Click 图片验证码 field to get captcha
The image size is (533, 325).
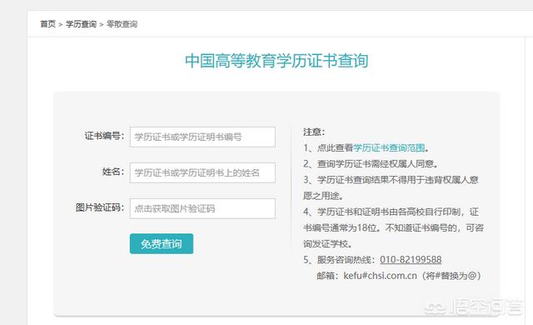[202, 208]
